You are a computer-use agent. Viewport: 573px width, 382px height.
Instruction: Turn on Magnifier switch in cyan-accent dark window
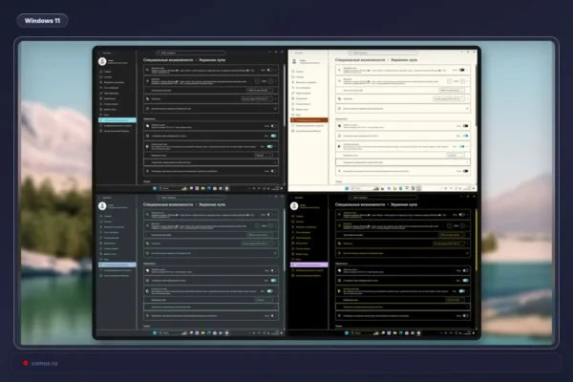269,70
